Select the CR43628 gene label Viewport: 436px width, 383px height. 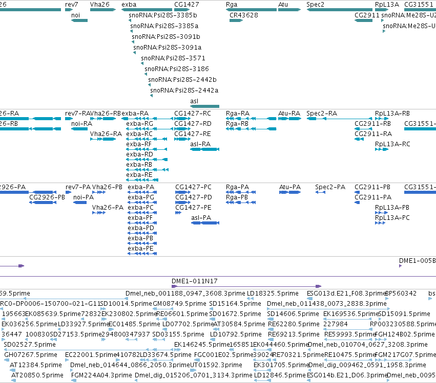click(x=243, y=15)
